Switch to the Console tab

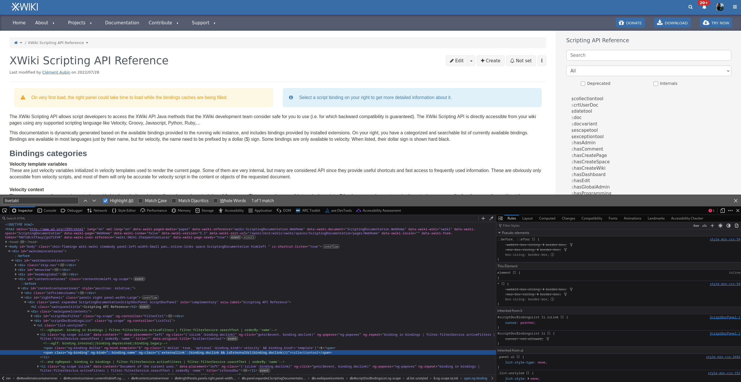(x=47, y=211)
